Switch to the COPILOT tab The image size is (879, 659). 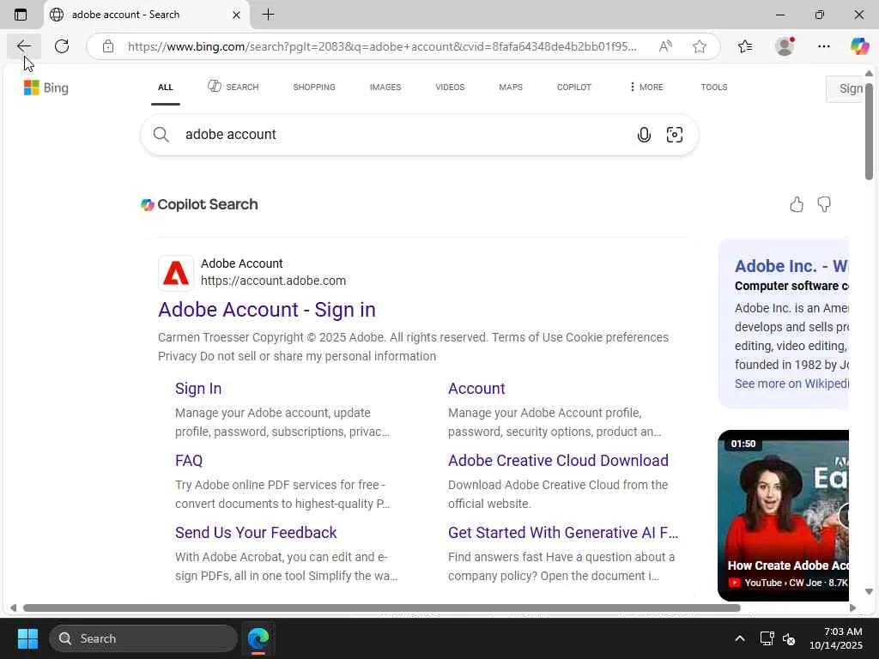574,87
